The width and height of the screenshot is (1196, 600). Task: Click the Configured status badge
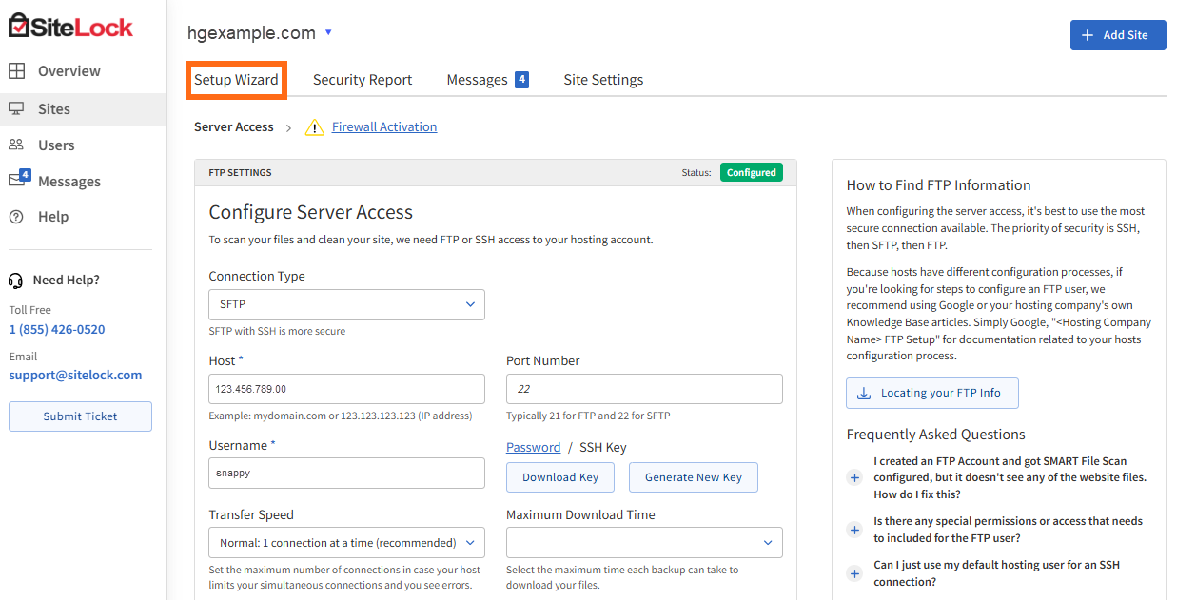(752, 172)
